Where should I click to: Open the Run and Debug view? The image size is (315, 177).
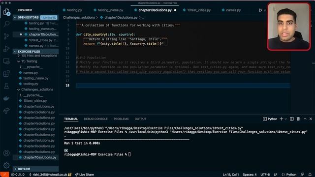(6, 49)
